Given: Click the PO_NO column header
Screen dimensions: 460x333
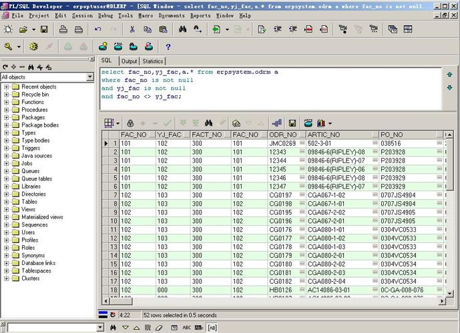Looking at the screenshot, I should coord(411,135).
